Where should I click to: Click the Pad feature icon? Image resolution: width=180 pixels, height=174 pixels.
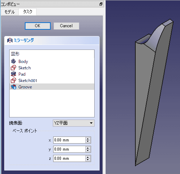(x=13, y=74)
